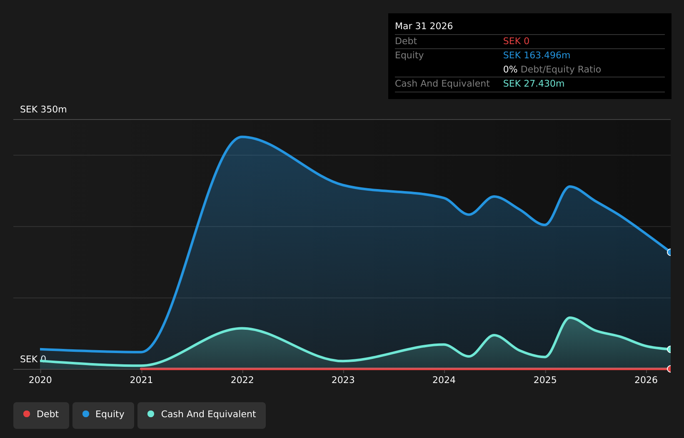
Task: Click the Equity row label in tooltip
Action: click(409, 55)
